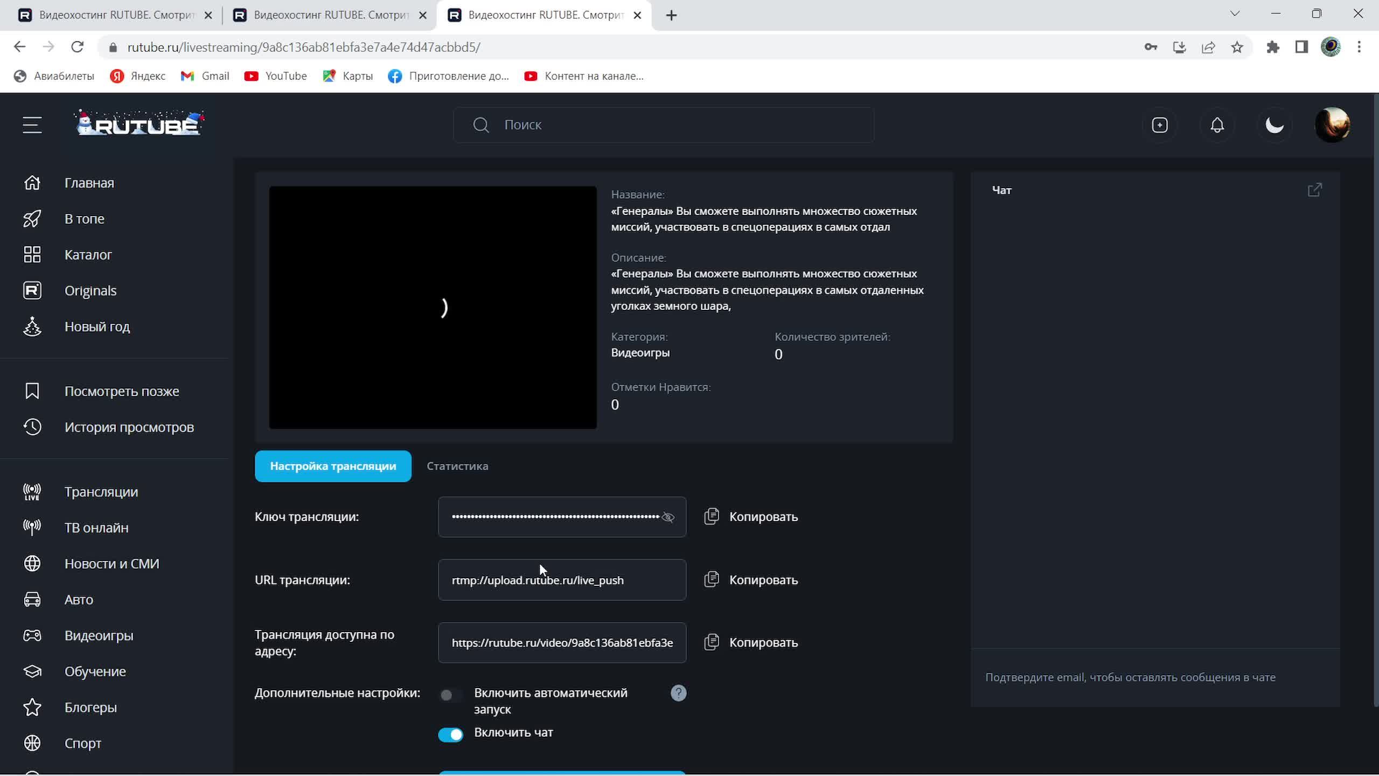Screen dimensions: 1379x776
Task: Reveal stream key with eye icon
Action: click(x=668, y=517)
